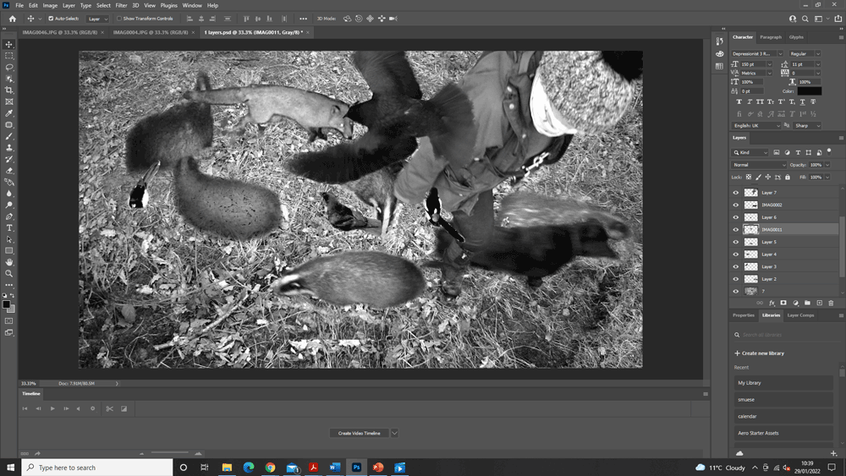Open the blend mode Normal dropdown
This screenshot has width=846, height=476.
pos(759,165)
